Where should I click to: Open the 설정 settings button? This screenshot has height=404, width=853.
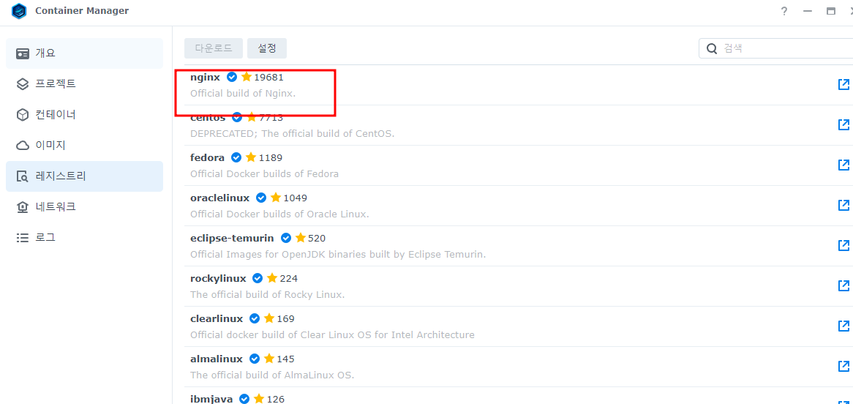(x=267, y=48)
